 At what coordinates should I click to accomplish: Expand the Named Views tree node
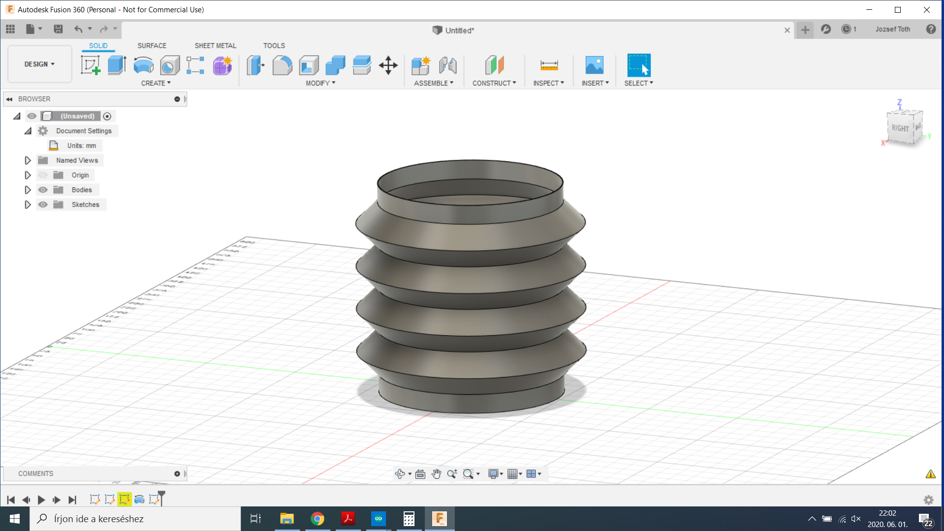tap(28, 160)
